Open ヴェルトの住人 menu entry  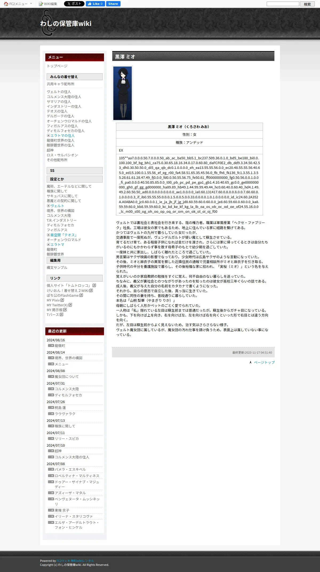(x=59, y=92)
